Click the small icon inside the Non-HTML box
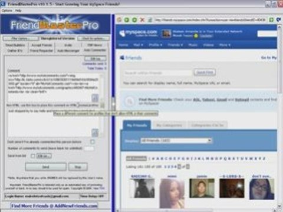Viewport: 283px width, 212px height. tap(95, 132)
